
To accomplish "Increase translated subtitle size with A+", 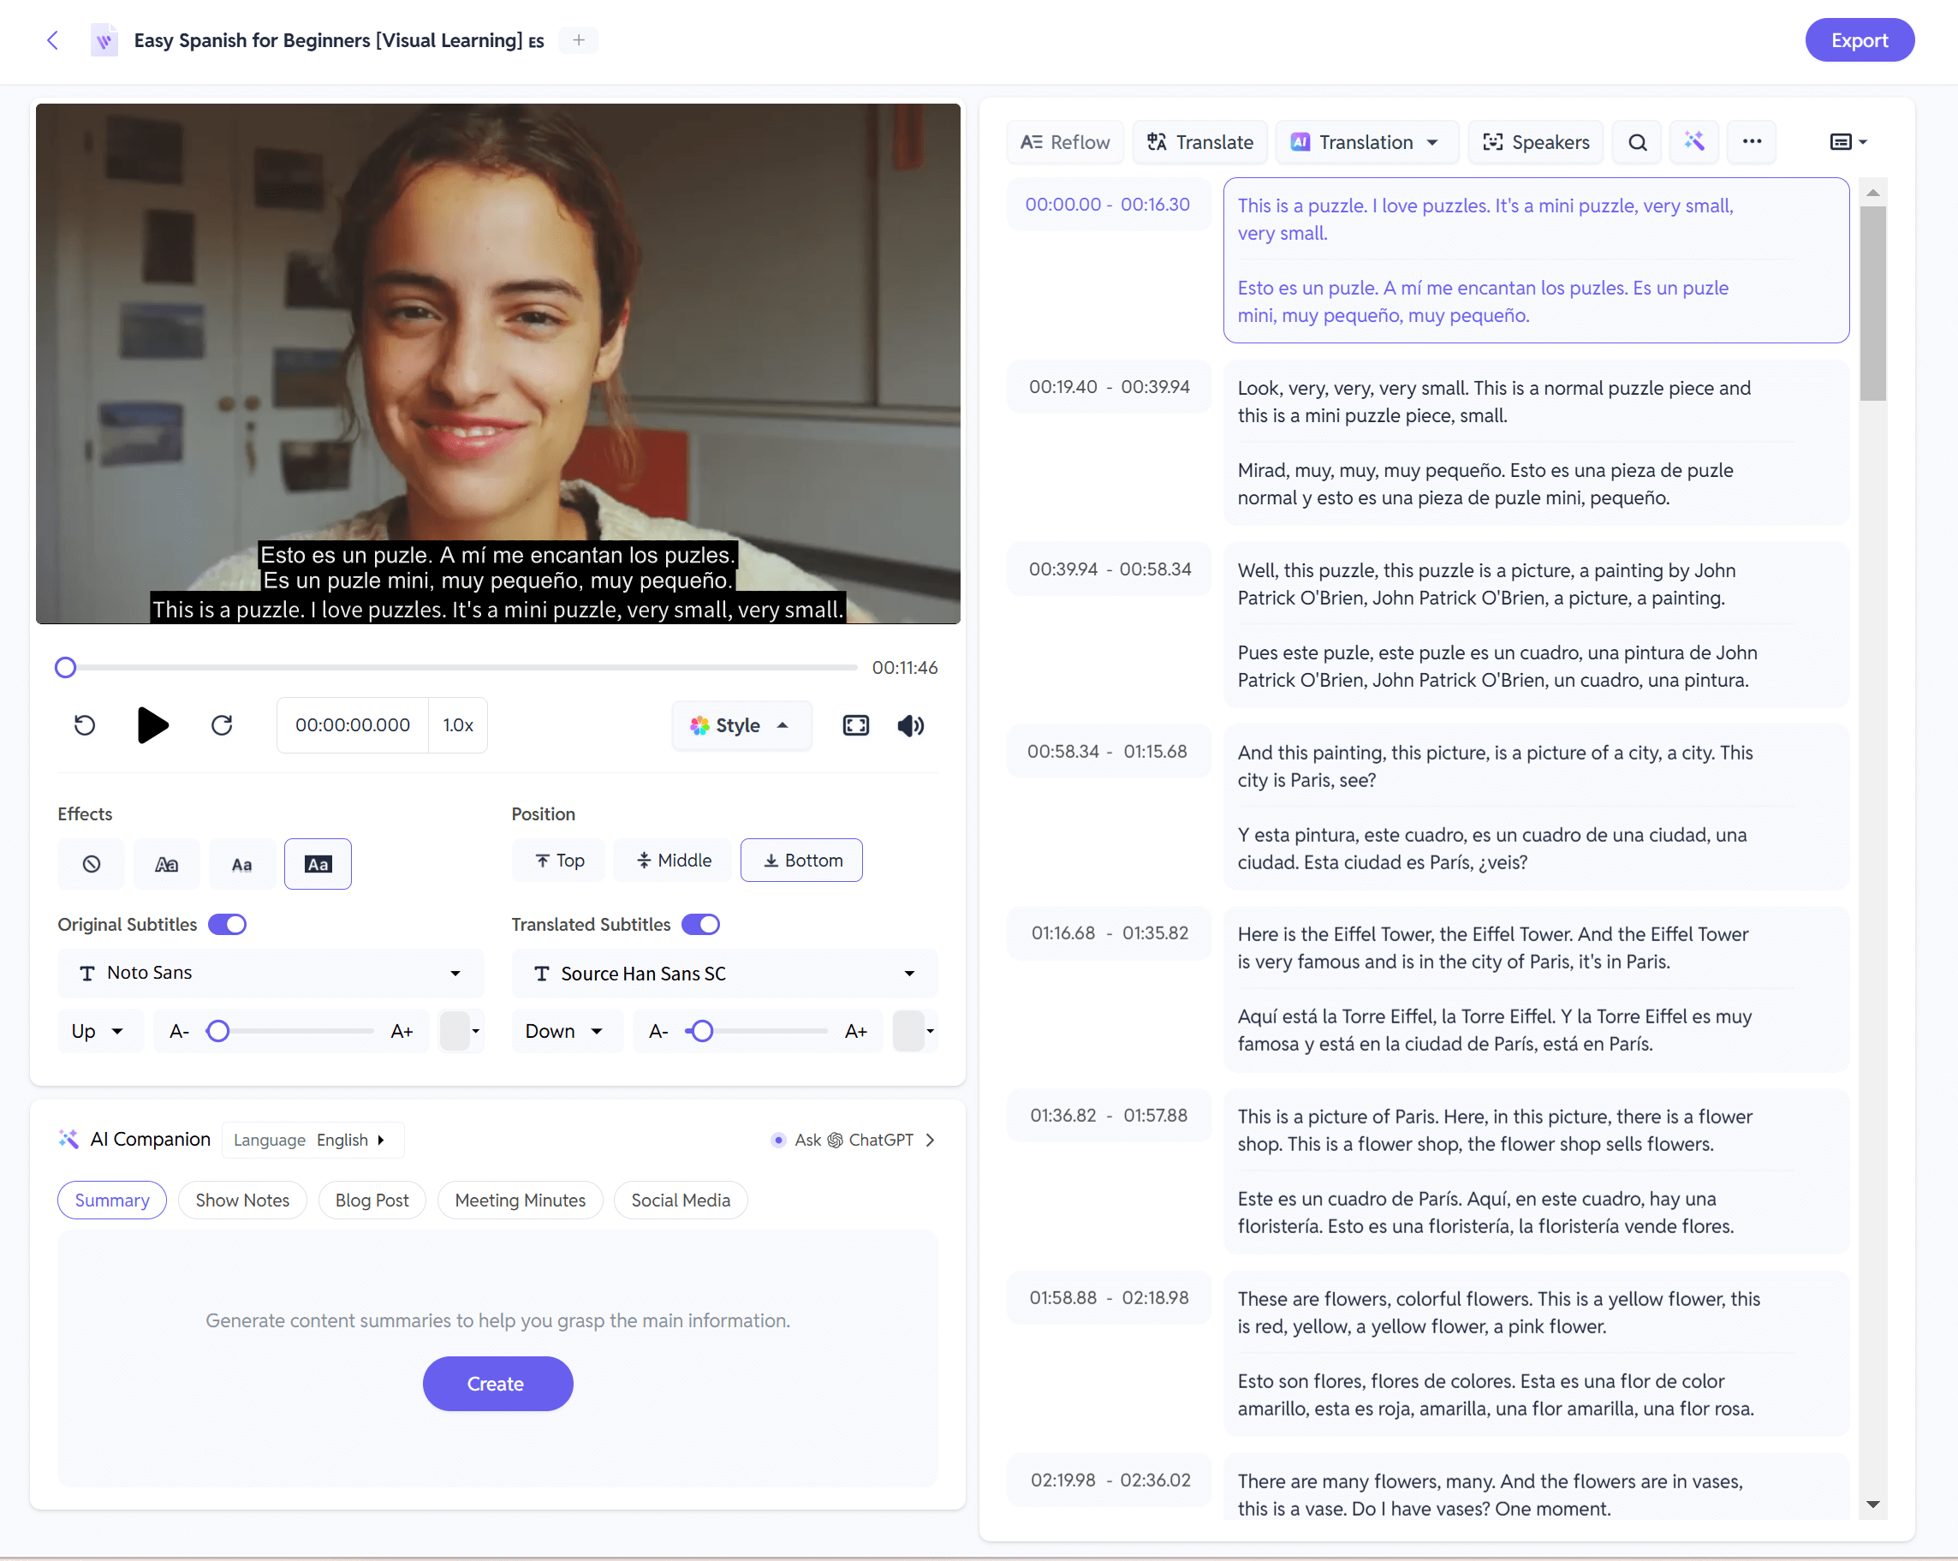I will point(855,1031).
